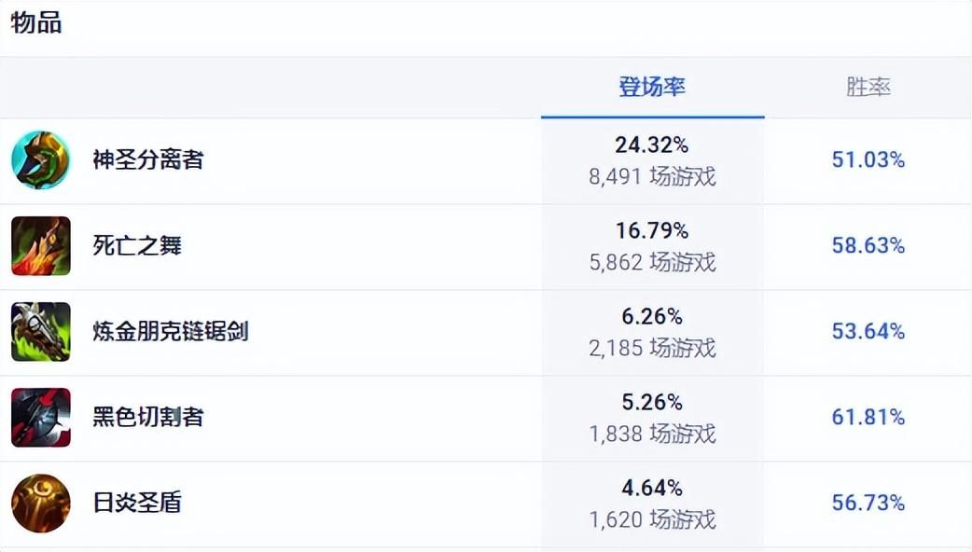Click the 1,620 场游戏 games count
The height and width of the screenshot is (552, 972).
tap(652, 520)
